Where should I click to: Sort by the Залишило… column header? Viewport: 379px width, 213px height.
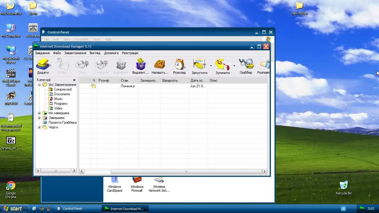coord(149,80)
